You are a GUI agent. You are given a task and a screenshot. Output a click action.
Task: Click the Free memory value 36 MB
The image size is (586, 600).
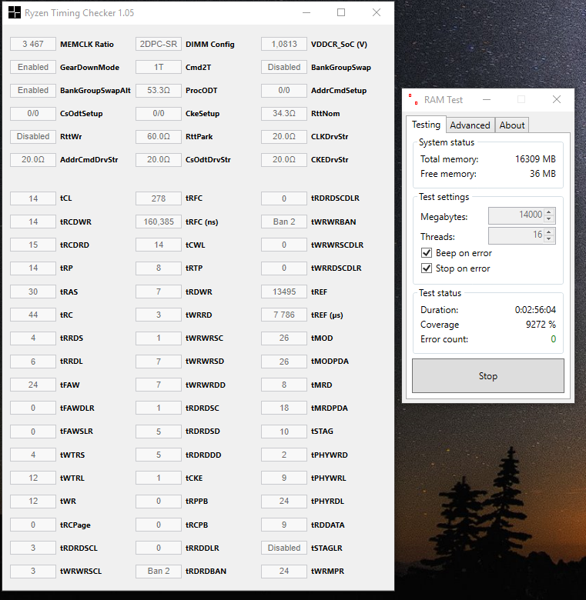[x=543, y=174]
